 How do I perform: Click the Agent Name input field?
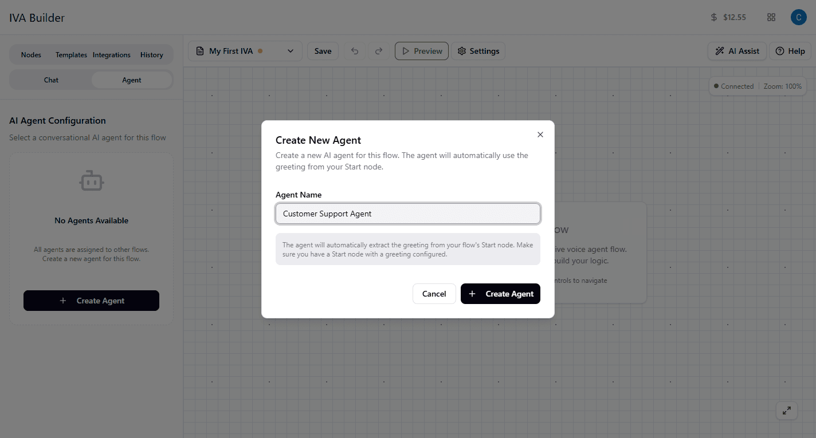407,213
